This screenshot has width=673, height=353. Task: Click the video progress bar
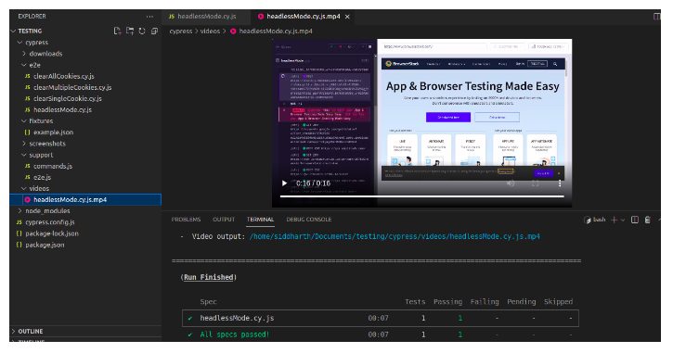tap(422, 196)
